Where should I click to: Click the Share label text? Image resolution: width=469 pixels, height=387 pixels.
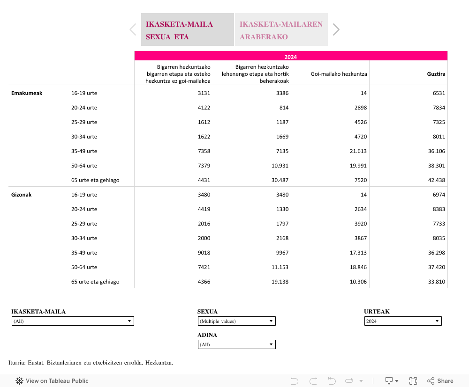(x=446, y=381)
